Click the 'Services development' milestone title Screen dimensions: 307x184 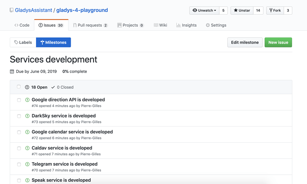[x=53, y=59]
